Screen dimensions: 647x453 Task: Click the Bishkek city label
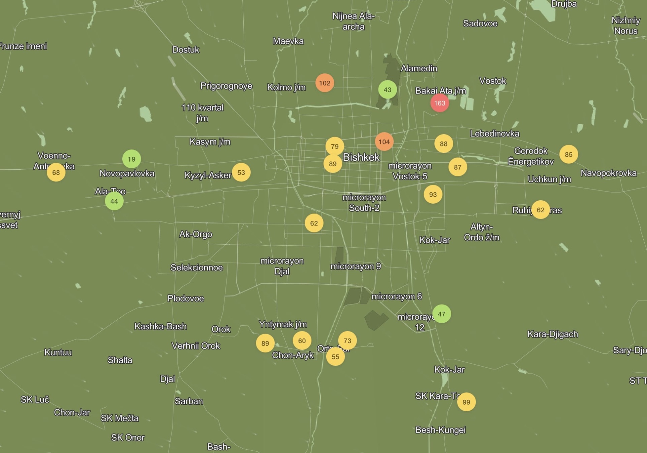(x=361, y=157)
